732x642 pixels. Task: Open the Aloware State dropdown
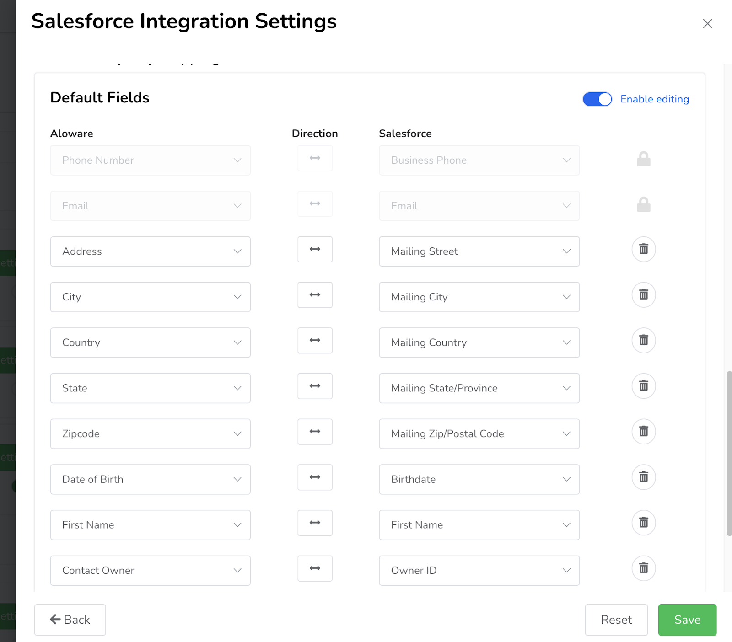point(150,388)
